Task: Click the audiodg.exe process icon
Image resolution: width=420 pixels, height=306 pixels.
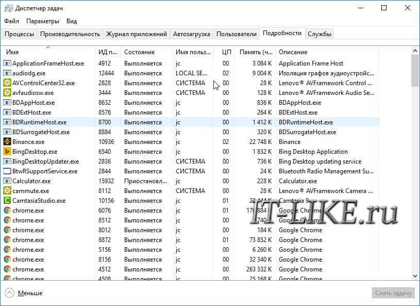Action: 7,73
